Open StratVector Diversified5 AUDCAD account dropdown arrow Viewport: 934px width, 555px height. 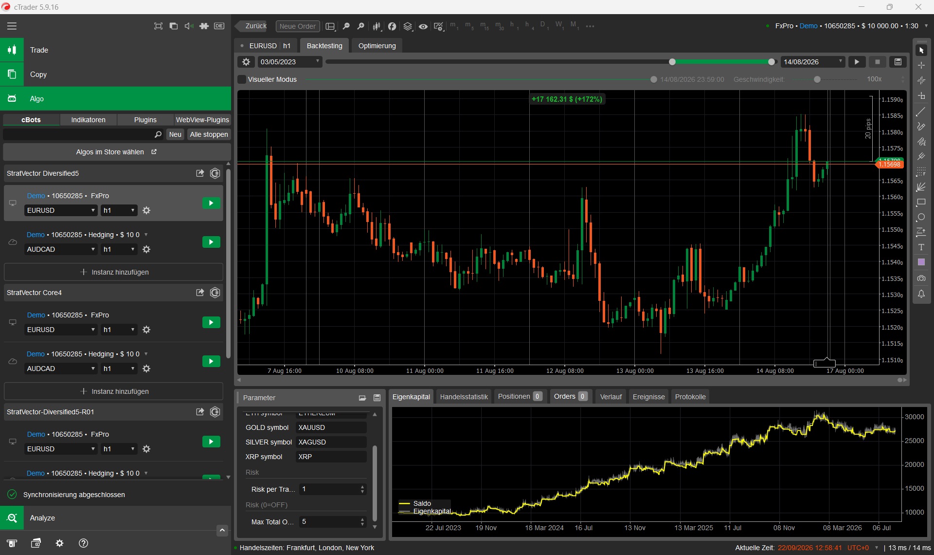146,235
